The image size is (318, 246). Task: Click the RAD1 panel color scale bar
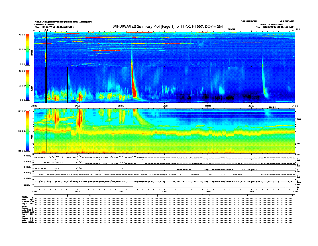tap(27, 85)
